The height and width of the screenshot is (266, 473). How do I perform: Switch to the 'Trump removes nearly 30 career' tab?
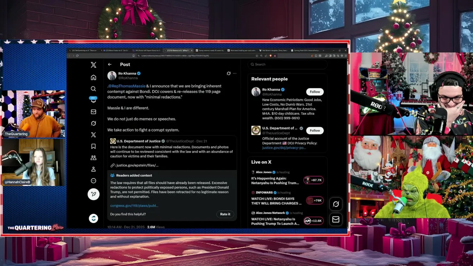click(x=210, y=50)
